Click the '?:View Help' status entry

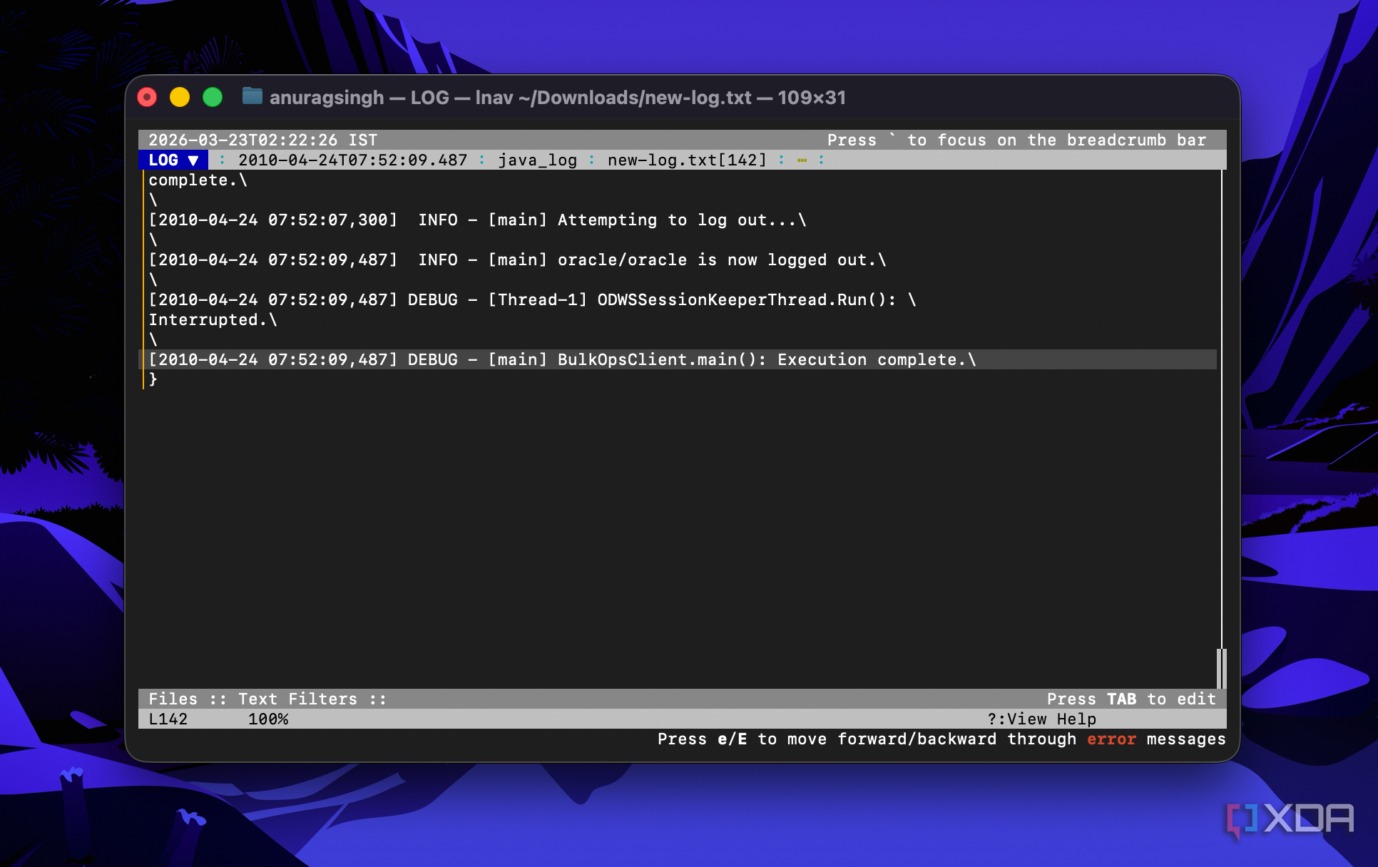1041,719
